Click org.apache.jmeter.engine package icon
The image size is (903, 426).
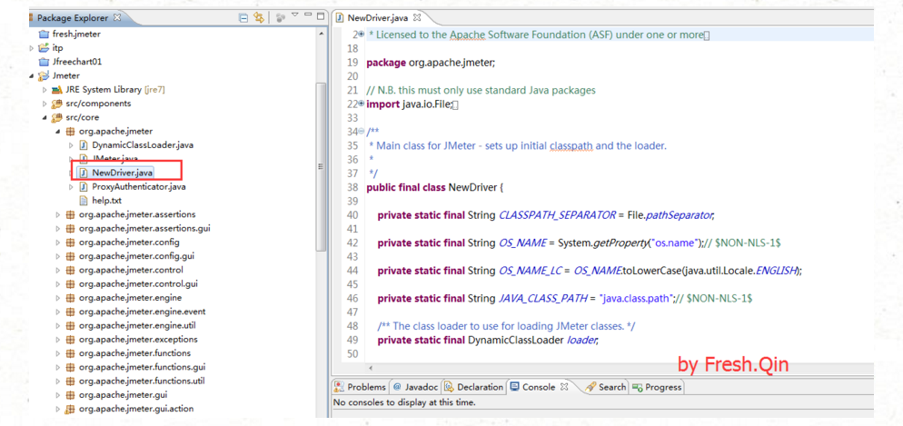pos(70,298)
